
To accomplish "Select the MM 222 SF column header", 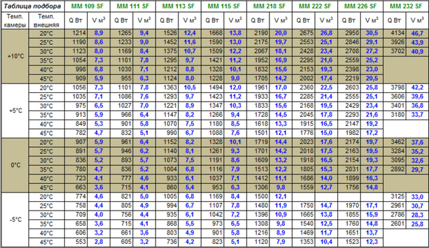I will (x=315, y=6).
